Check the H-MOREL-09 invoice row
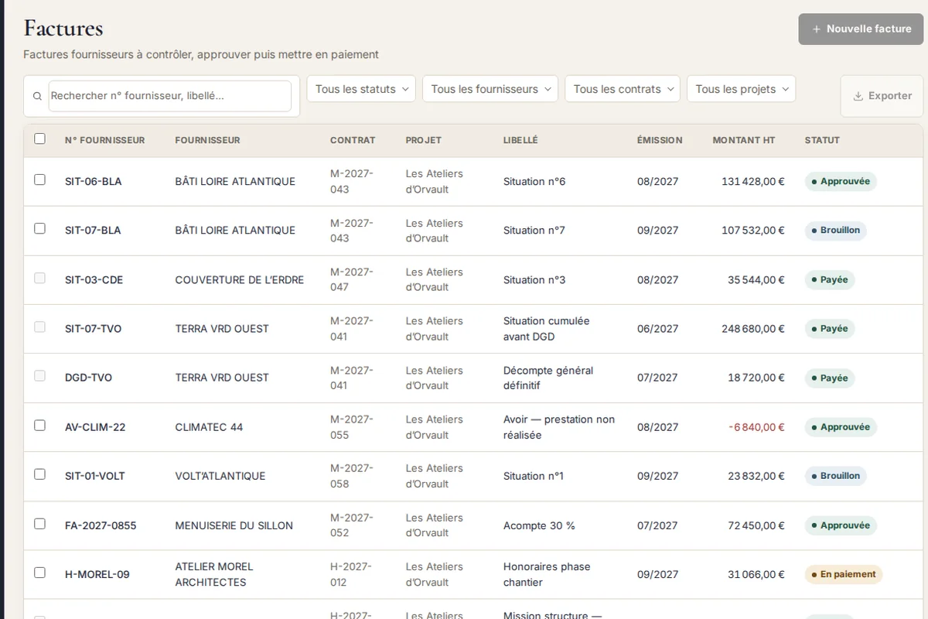The image size is (928, 619). pyautogui.click(x=39, y=573)
